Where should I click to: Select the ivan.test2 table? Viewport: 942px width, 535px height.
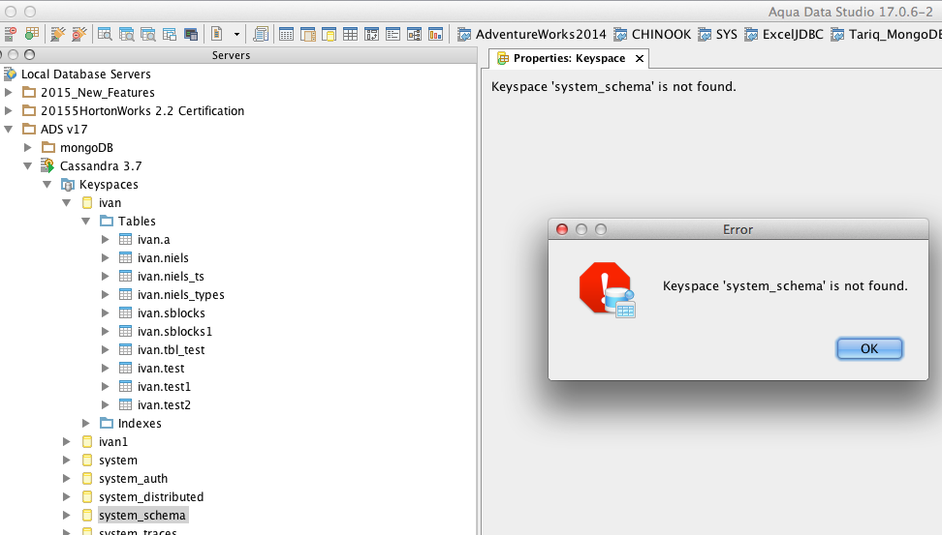pyautogui.click(x=164, y=404)
